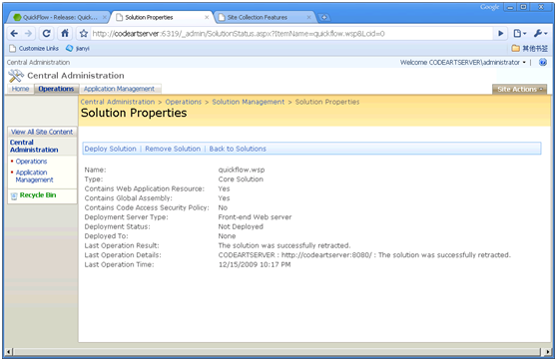
Task: Close the Solution Properties tab
Action: pyautogui.click(x=207, y=17)
